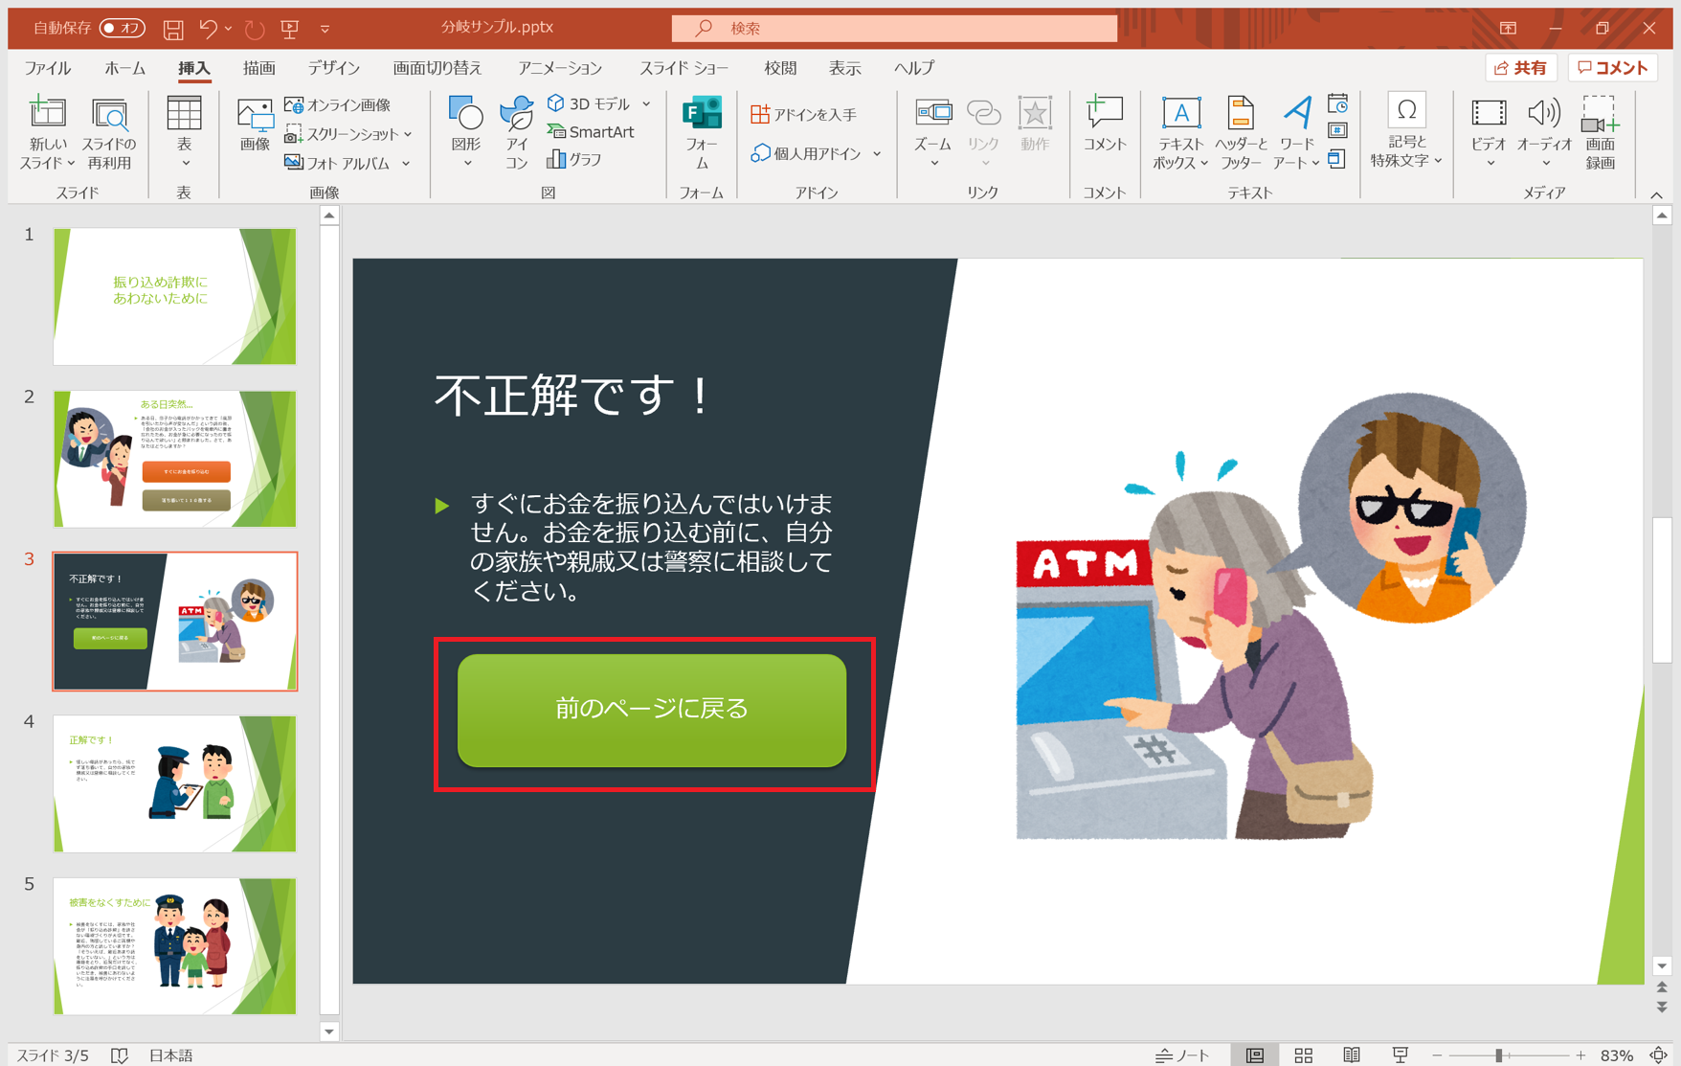Insert a comment using the コメント icon
Screen dimensions: 1681x1066
[1104, 125]
